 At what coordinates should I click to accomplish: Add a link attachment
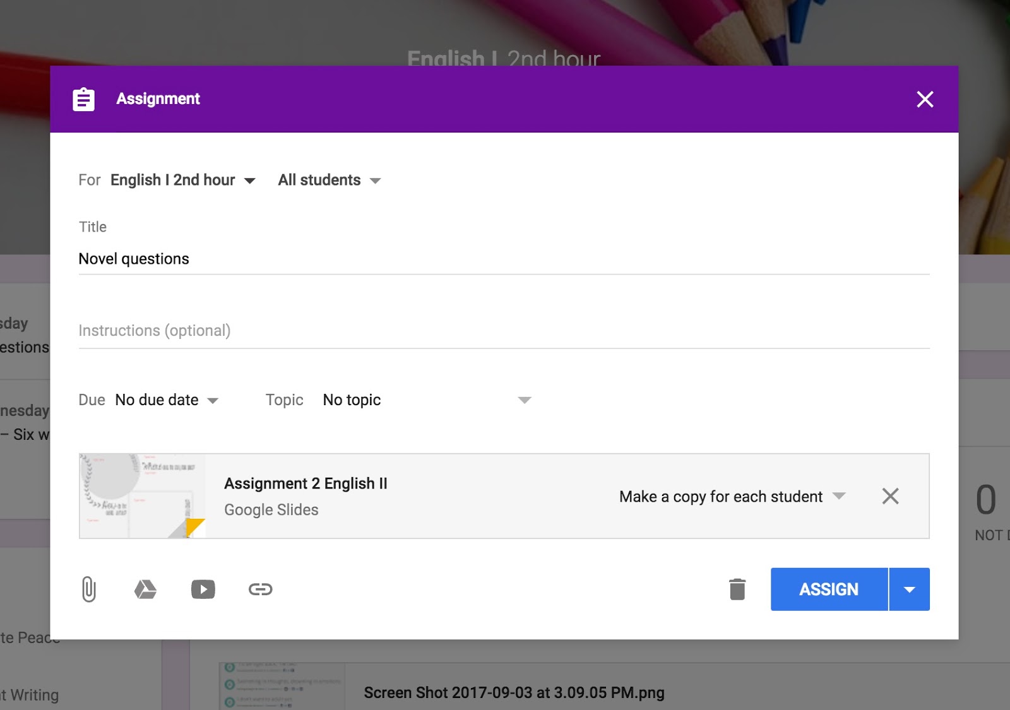click(x=260, y=589)
